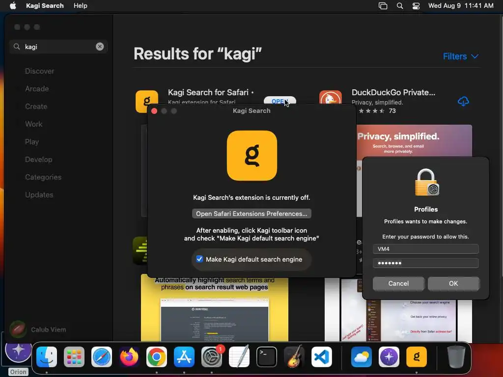Image resolution: width=503 pixels, height=377 pixels.
Task: Click the DuckDuckGo app icon
Action: pyautogui.click(x=331, y=98)
